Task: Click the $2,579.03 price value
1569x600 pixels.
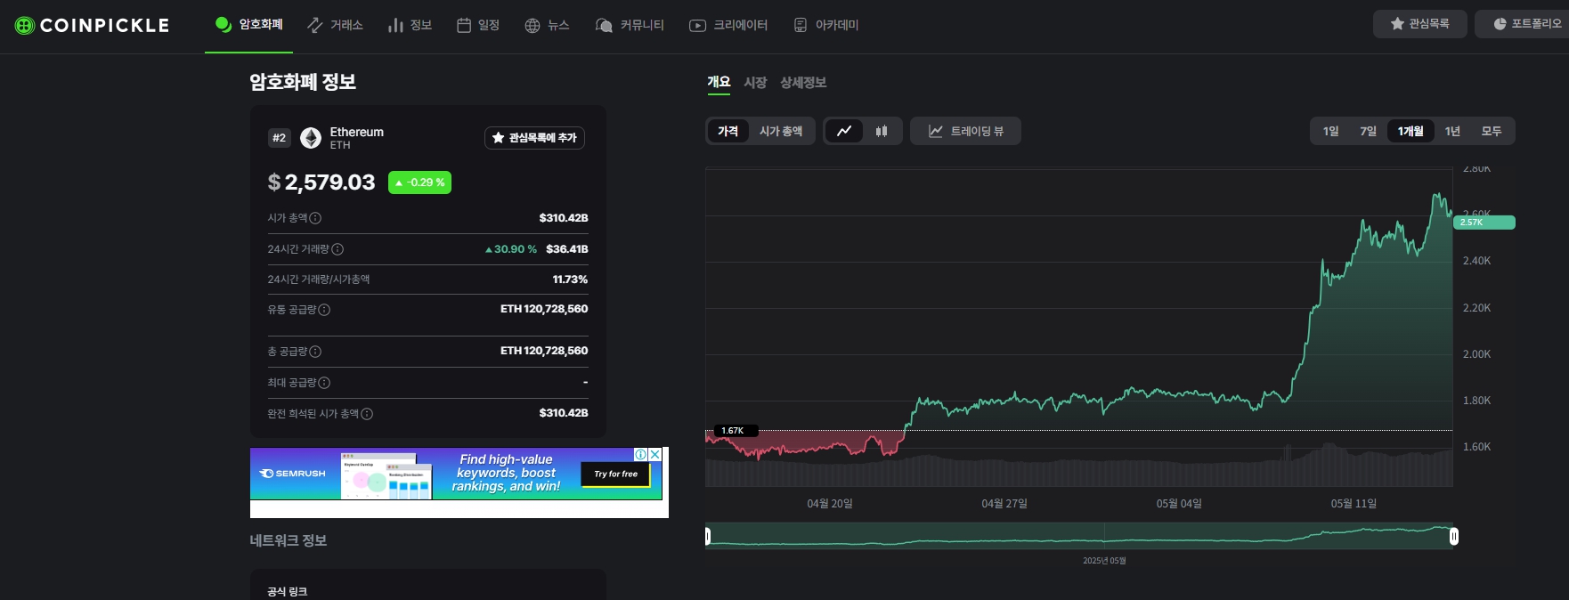Action: [x=321, y=182]
